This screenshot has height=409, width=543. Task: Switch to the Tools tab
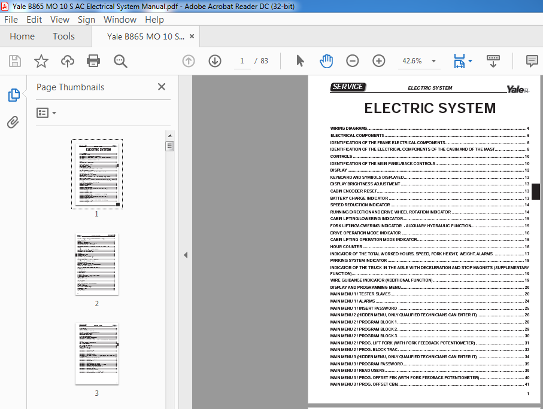tap(63, 36)
